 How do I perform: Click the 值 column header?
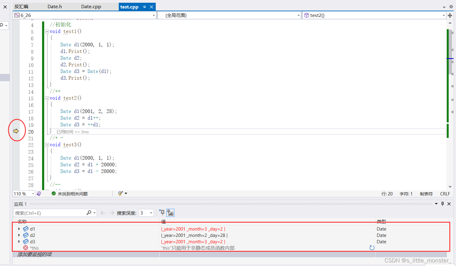point(163,221)
